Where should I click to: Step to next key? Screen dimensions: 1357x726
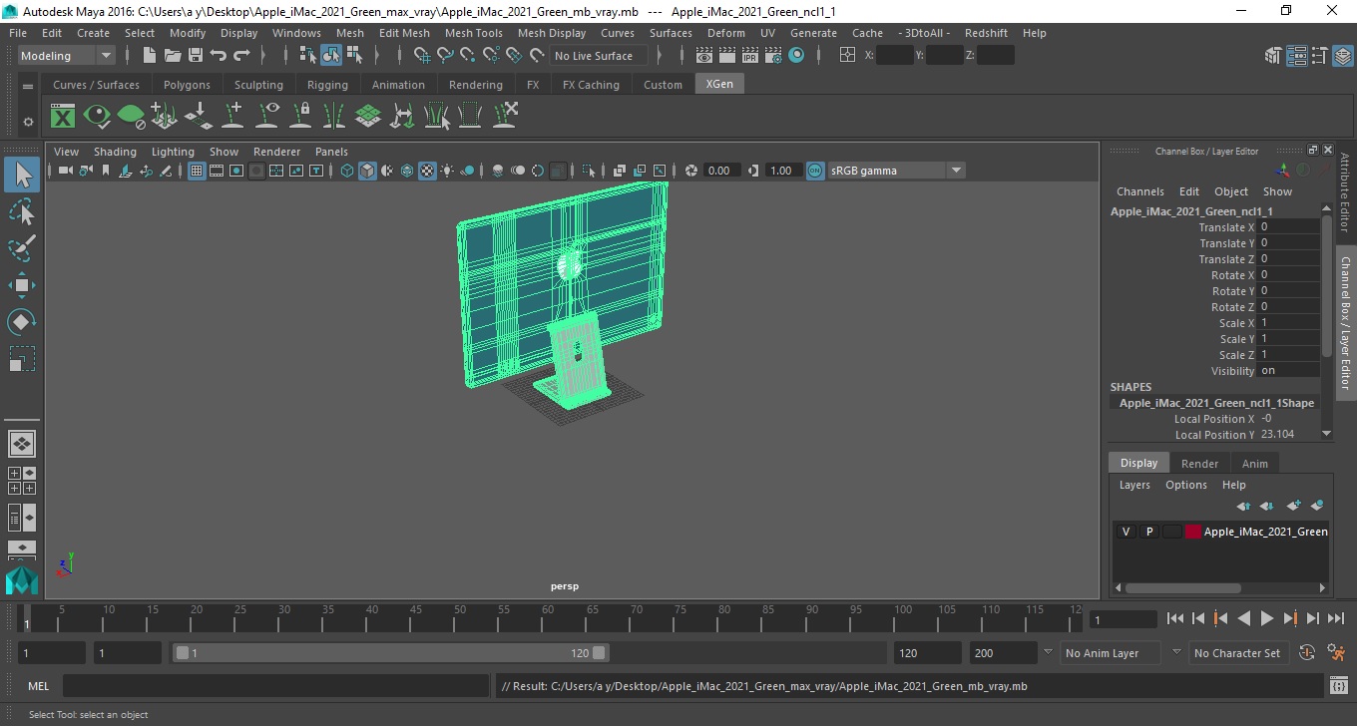(1290, 619)
